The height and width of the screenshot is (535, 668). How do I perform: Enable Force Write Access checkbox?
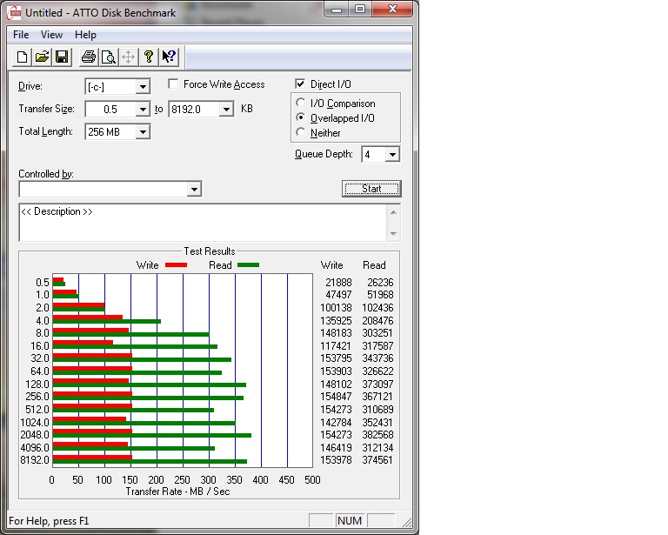[x=173, y=84]
